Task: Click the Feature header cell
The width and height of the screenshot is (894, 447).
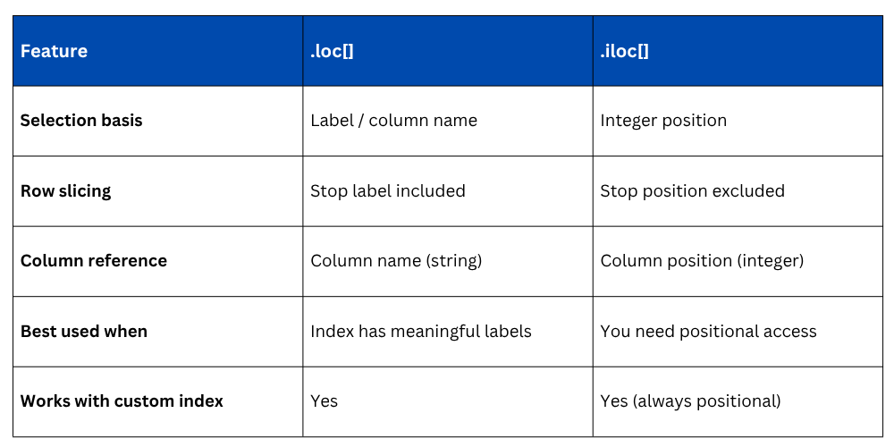Action: click(x=54, y=51)
